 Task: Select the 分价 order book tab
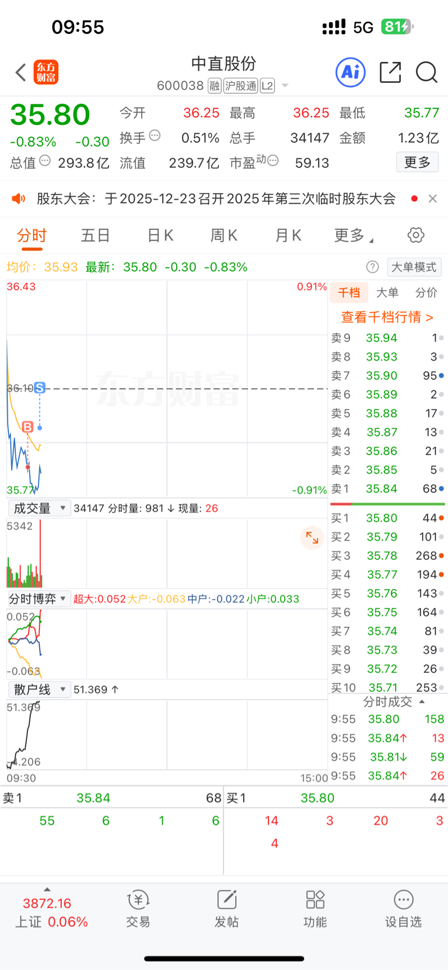click(x=426, y=293)
